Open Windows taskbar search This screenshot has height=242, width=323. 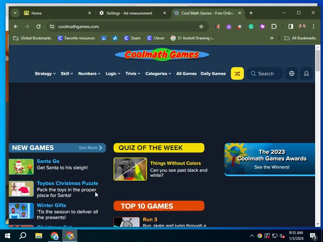pyautogui.click(x=23, y=236)
